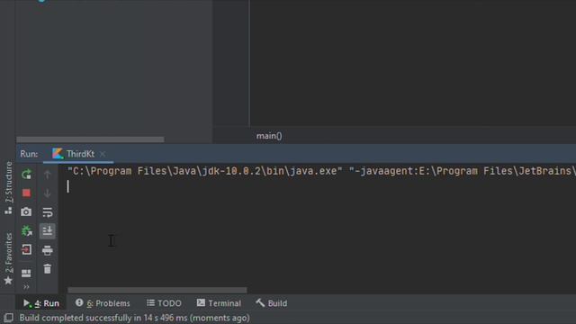Open the Terminal tool window
The height and width of the screenshot is (324, 576).
[x=219, y=303]
